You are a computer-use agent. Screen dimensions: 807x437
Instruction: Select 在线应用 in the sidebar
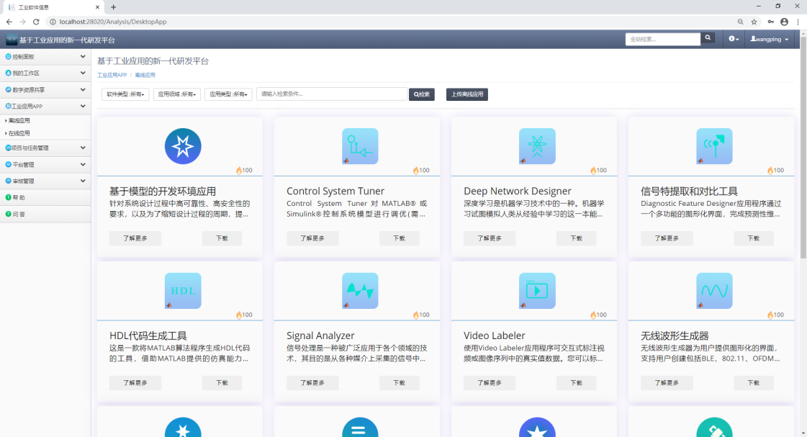tap(19, 133)
